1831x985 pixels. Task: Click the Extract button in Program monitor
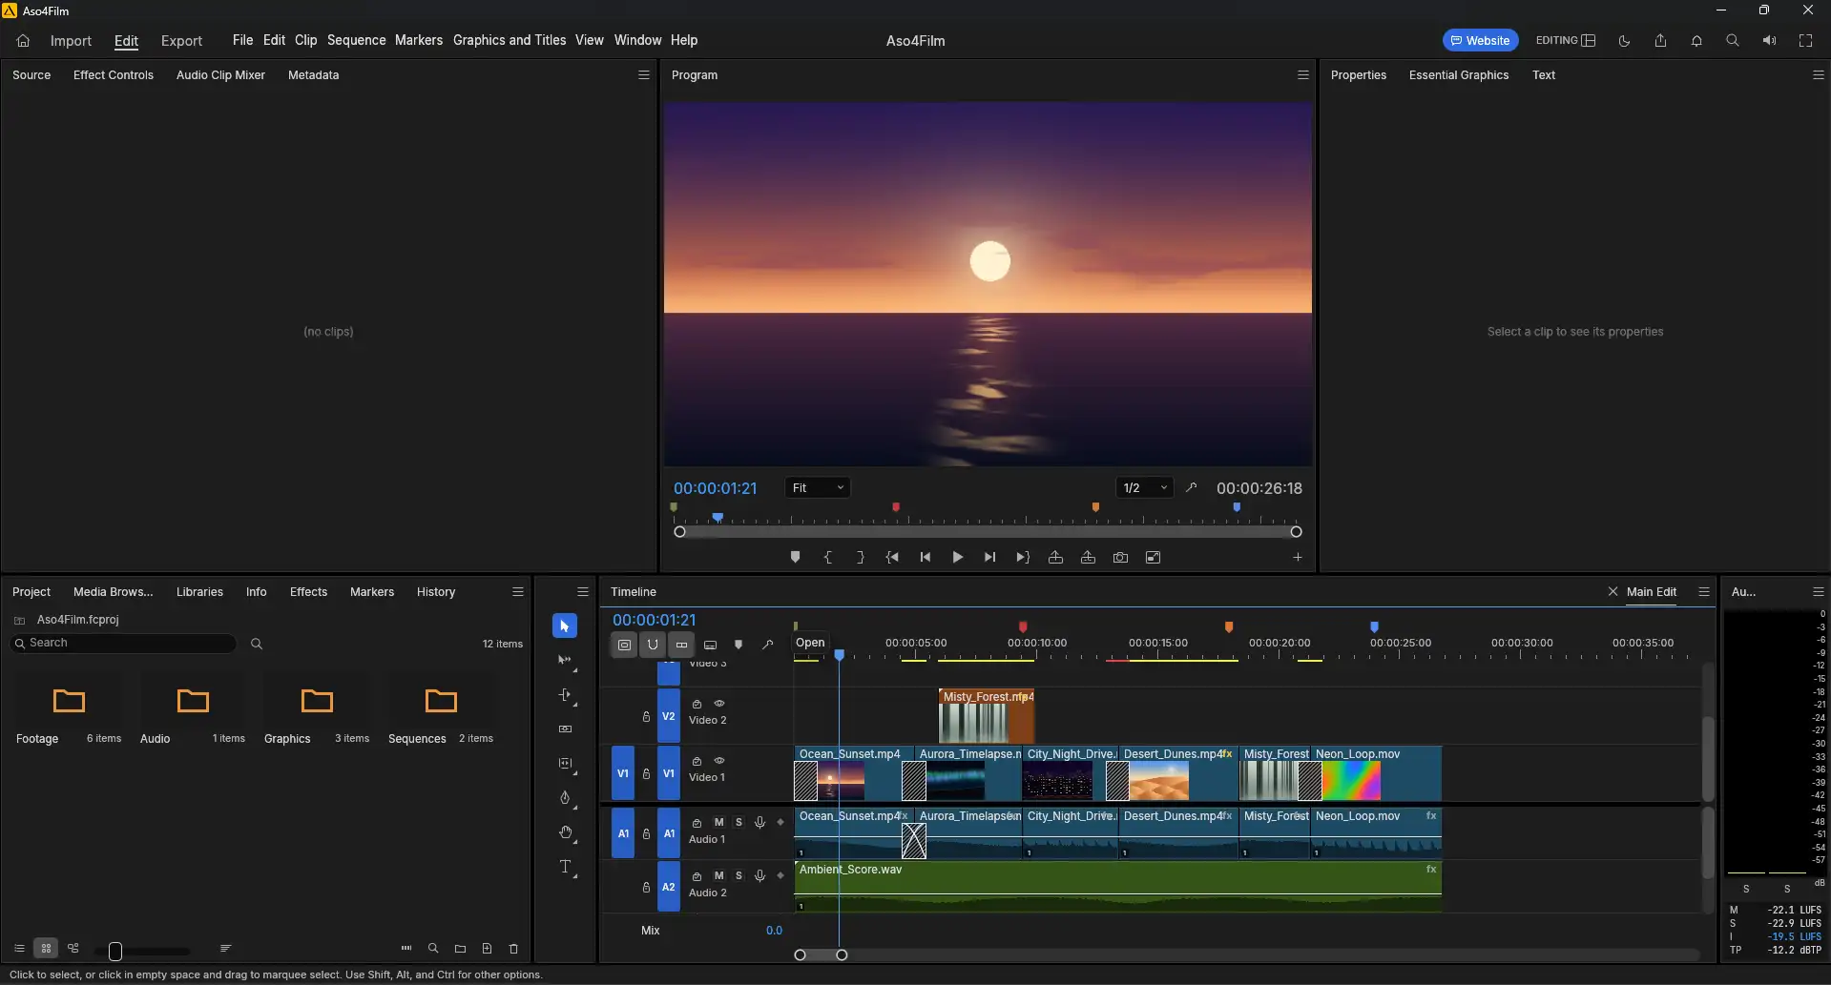tap(1088, 558)
